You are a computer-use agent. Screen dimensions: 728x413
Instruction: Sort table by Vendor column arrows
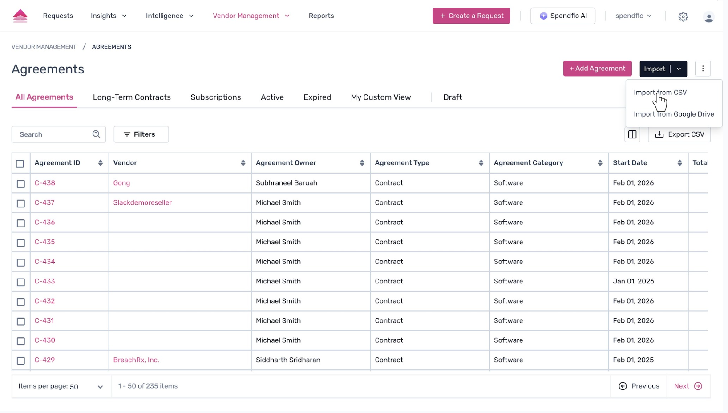243,163
